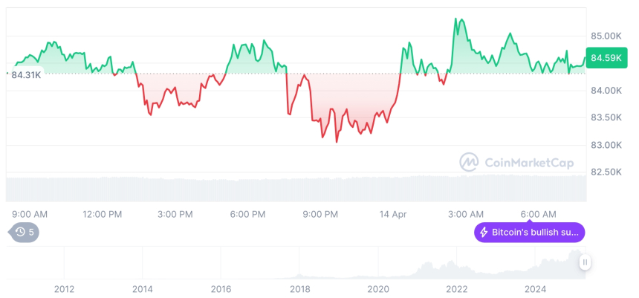Image resolution: width=639 pixels, height=298 pixels.
Task: Click the lightning bolt icon on purple tag
Action: click(x=484, y=232)
